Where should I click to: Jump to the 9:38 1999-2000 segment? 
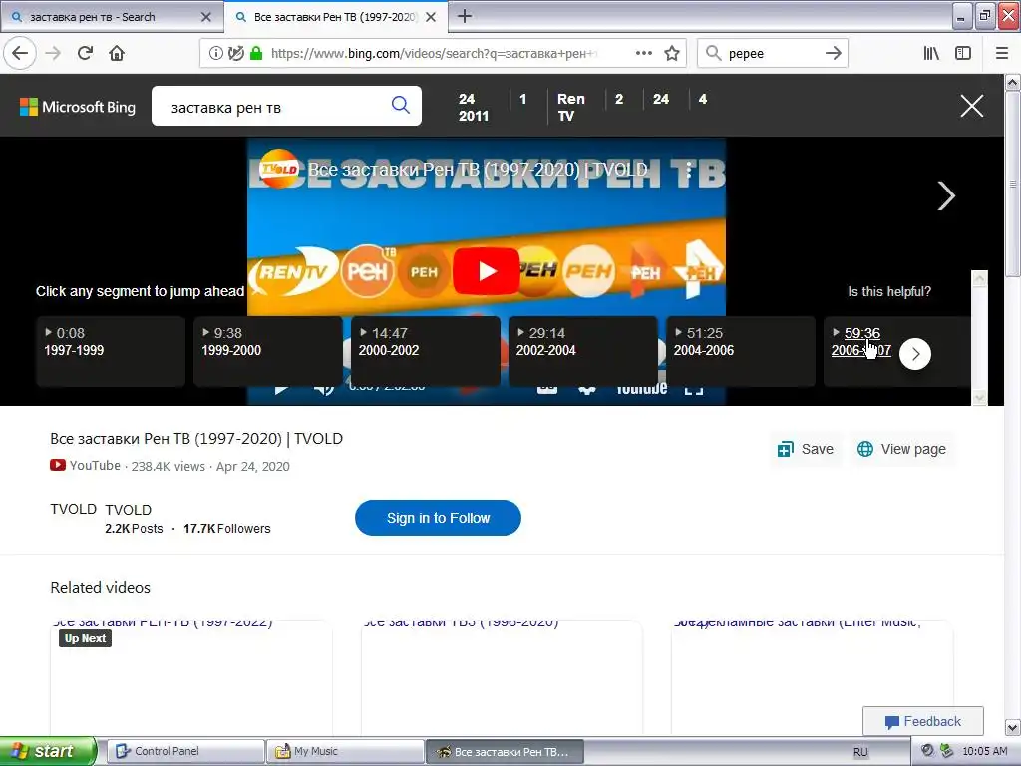click(x=267, y=351)
